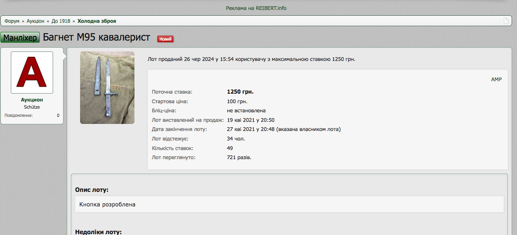This screenshot has width=517, height=235.
Task: Open the Реклама на REIBERT.info link
Action: point(256,8)
